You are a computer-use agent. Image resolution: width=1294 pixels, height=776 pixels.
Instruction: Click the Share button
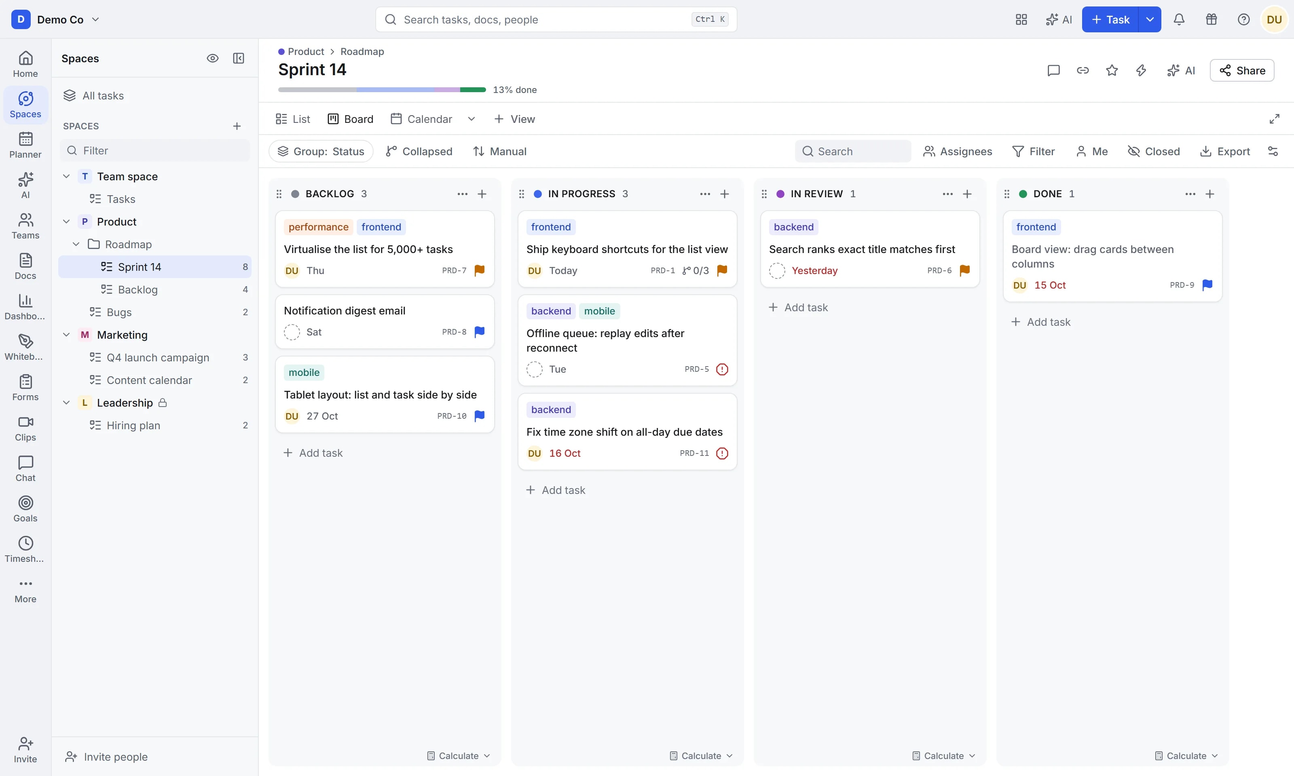coord(1242,70)
